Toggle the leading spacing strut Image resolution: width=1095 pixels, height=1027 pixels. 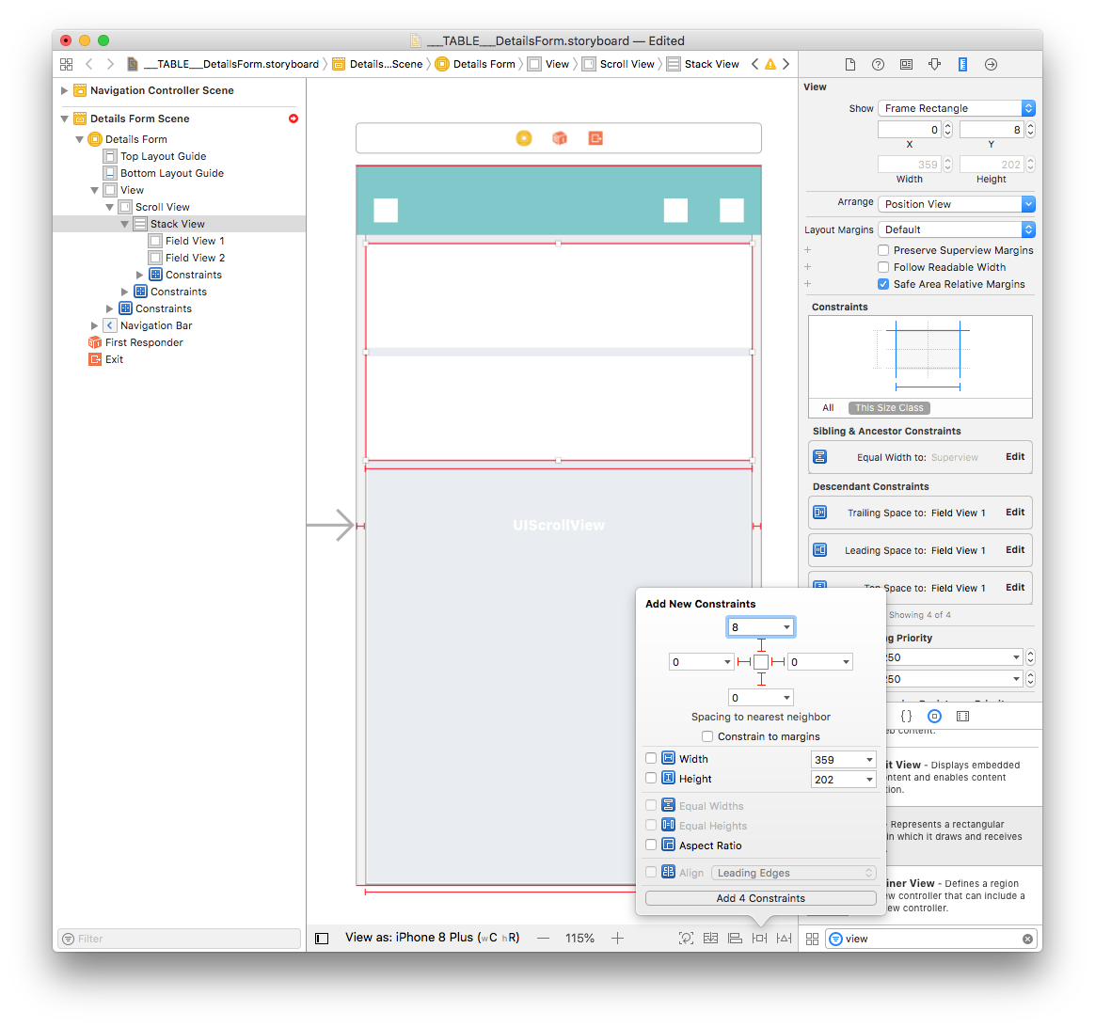coord(744,662)
